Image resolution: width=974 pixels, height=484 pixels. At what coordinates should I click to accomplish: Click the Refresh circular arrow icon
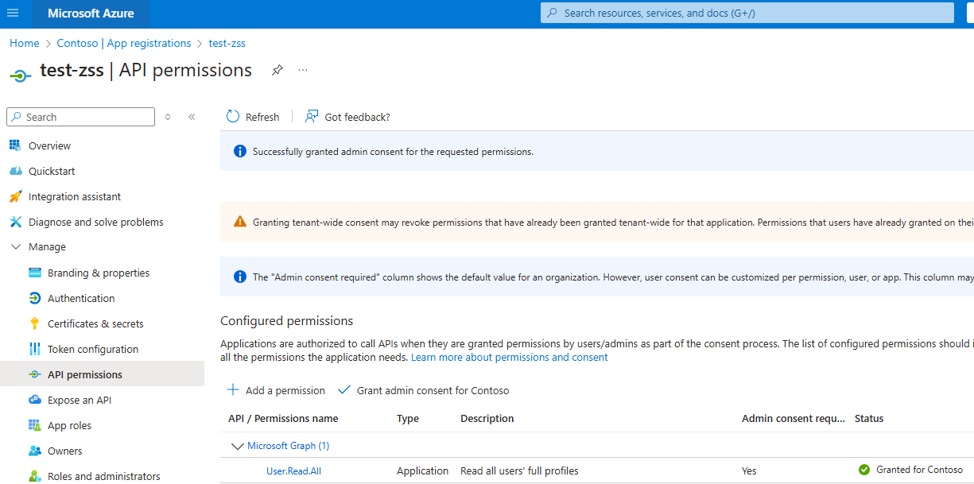(x=233, y=116)
